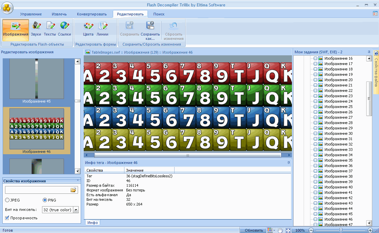379x233 pixels.
Task: Select the PNG radio button
Action: point(45,200)
